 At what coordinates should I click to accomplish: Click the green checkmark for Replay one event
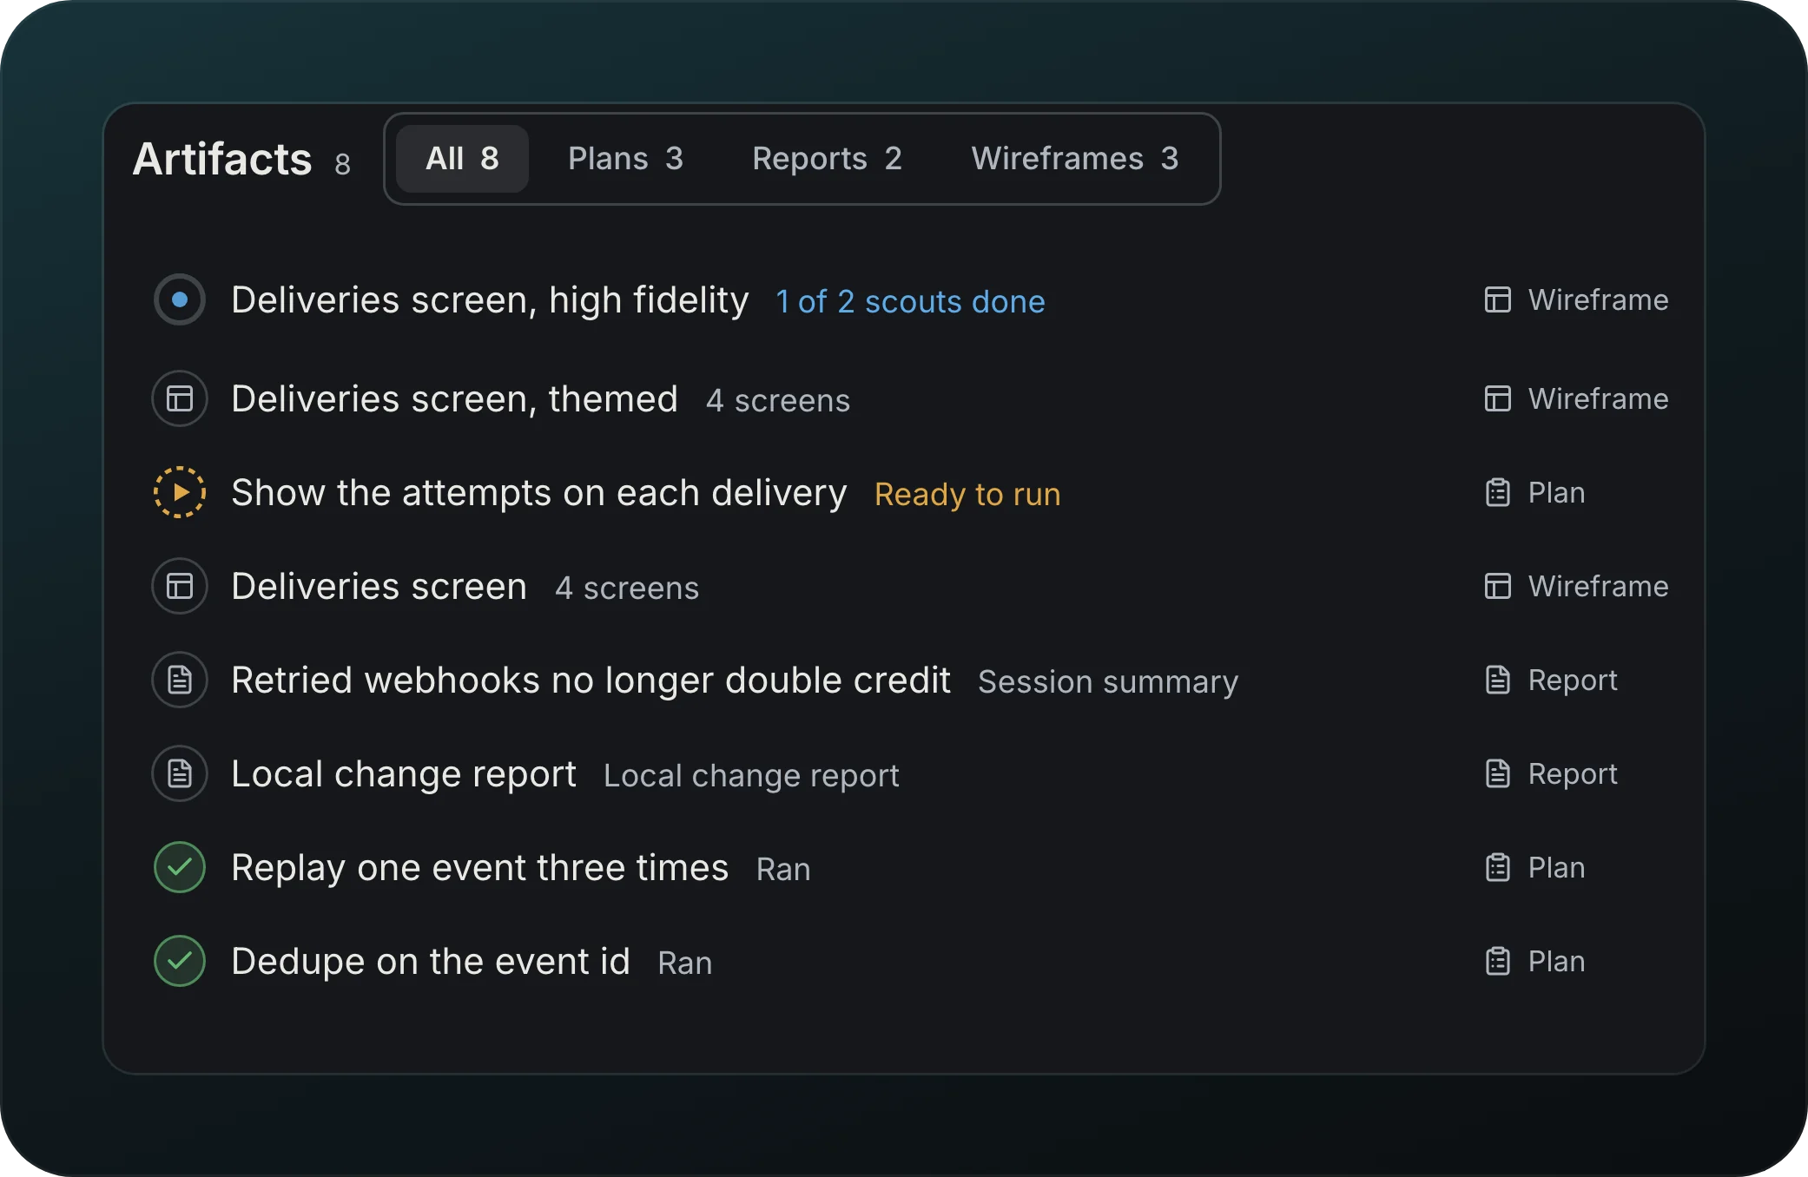180,867
